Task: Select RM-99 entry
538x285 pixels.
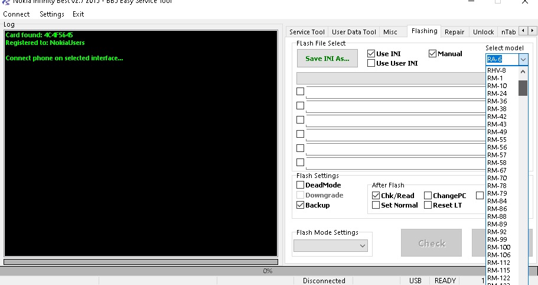Action: click(x=503, y=239)
